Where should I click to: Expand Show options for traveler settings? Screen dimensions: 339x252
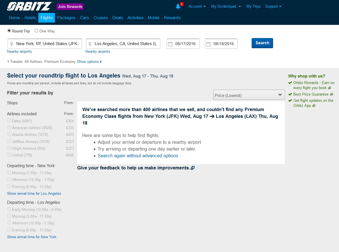coord(89,61)
